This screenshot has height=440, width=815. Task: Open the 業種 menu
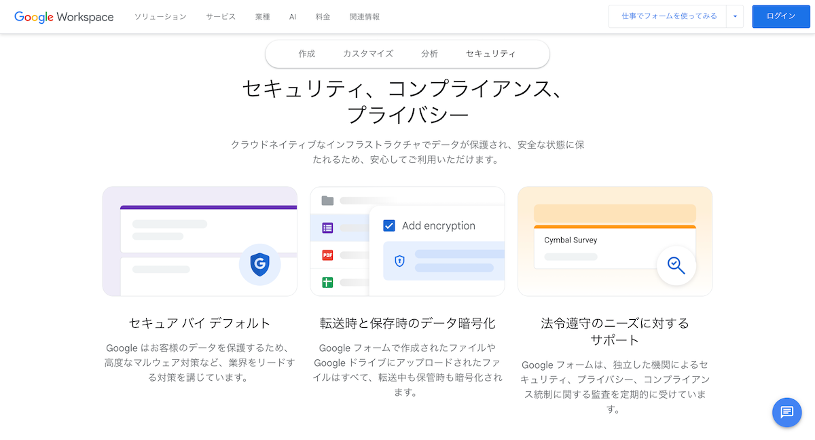263,16
